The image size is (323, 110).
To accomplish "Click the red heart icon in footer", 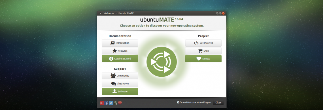I will click(x=120, y=103).
